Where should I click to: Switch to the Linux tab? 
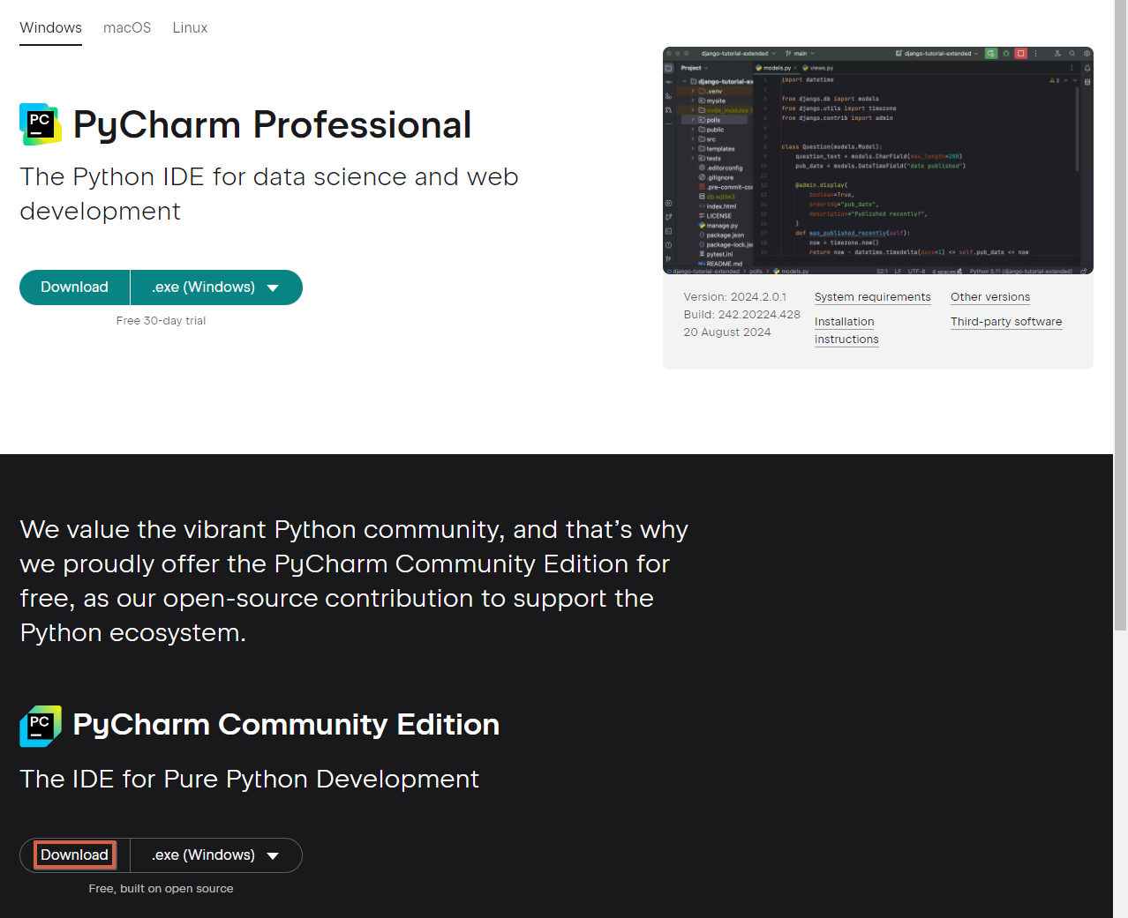click(190, 28)
